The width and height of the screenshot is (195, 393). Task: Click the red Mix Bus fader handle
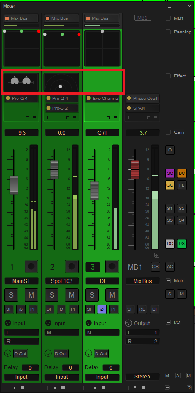tap(135, 170)
